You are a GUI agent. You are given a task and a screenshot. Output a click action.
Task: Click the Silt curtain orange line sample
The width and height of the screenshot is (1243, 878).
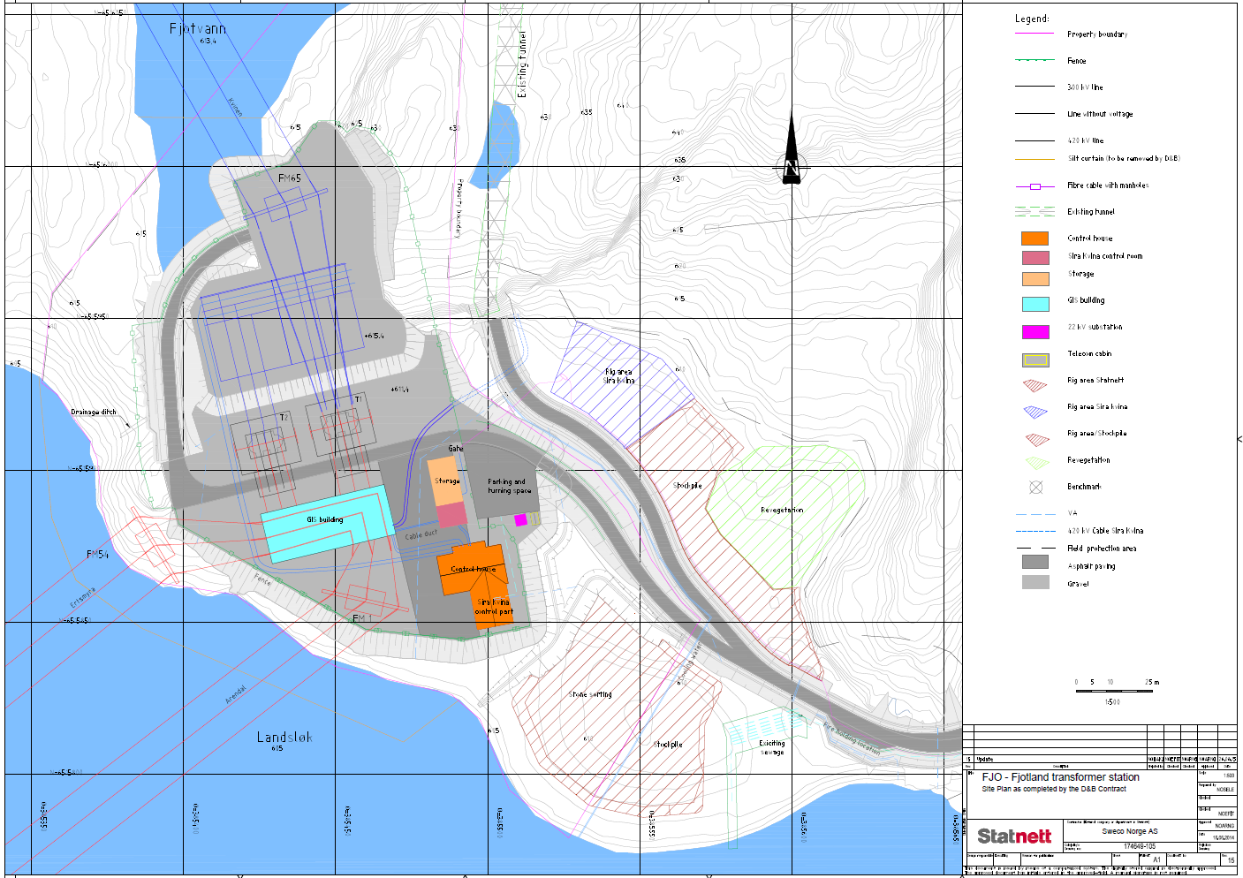tap(1035, 159)
